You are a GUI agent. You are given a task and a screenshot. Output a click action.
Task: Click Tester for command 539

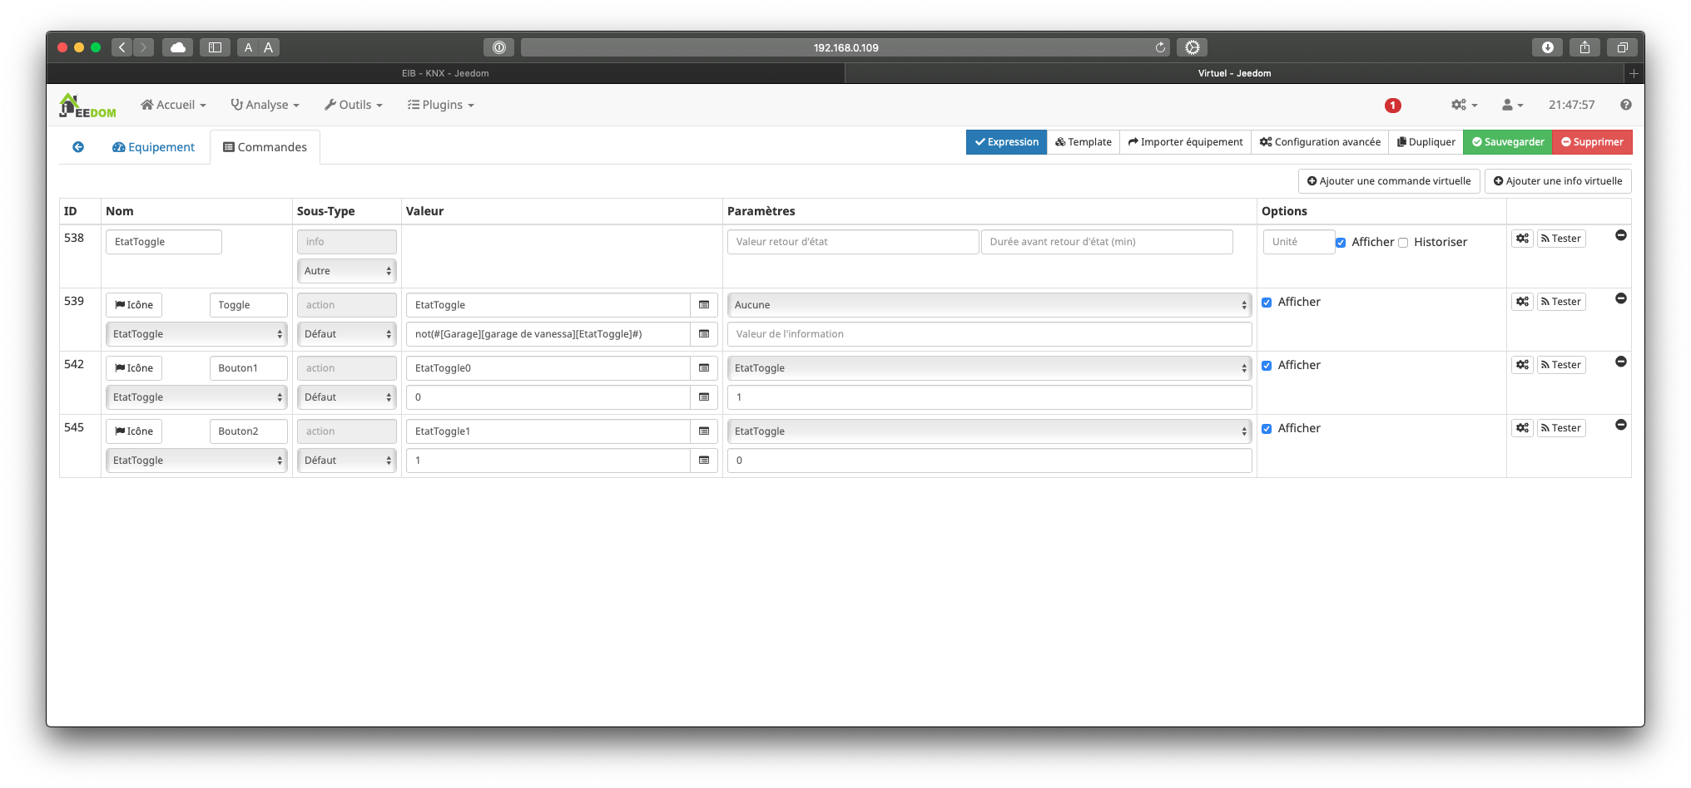tap(1560, 302)
